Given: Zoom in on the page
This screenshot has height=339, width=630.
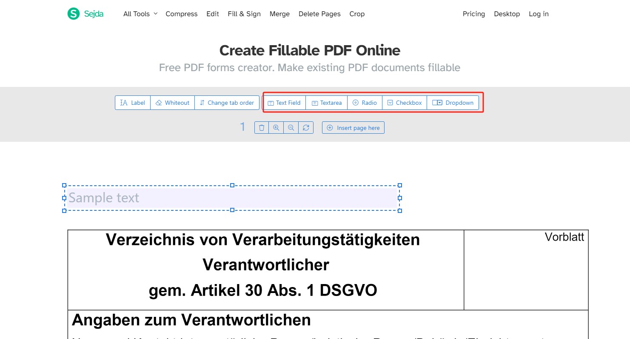Looking at the screenshot, I should [276, 128].
